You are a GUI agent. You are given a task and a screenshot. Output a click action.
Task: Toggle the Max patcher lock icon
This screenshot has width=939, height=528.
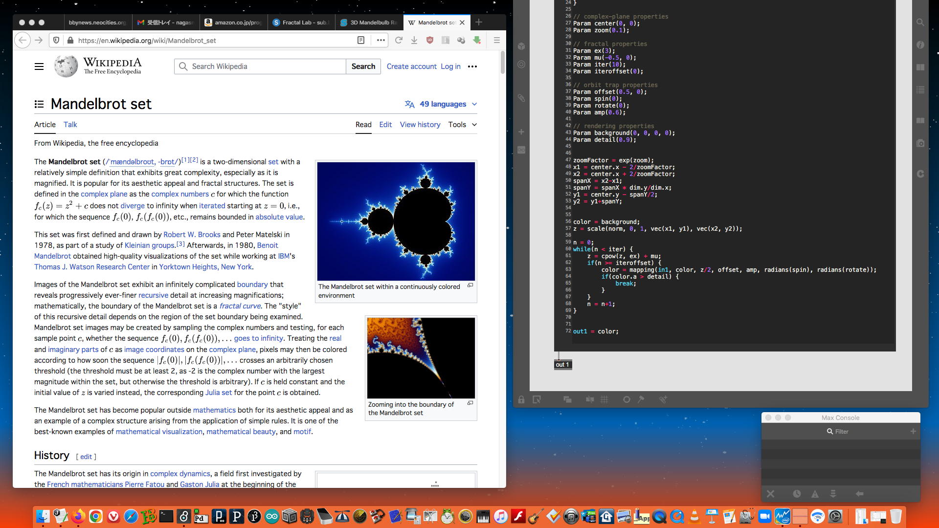pos(521,400)
